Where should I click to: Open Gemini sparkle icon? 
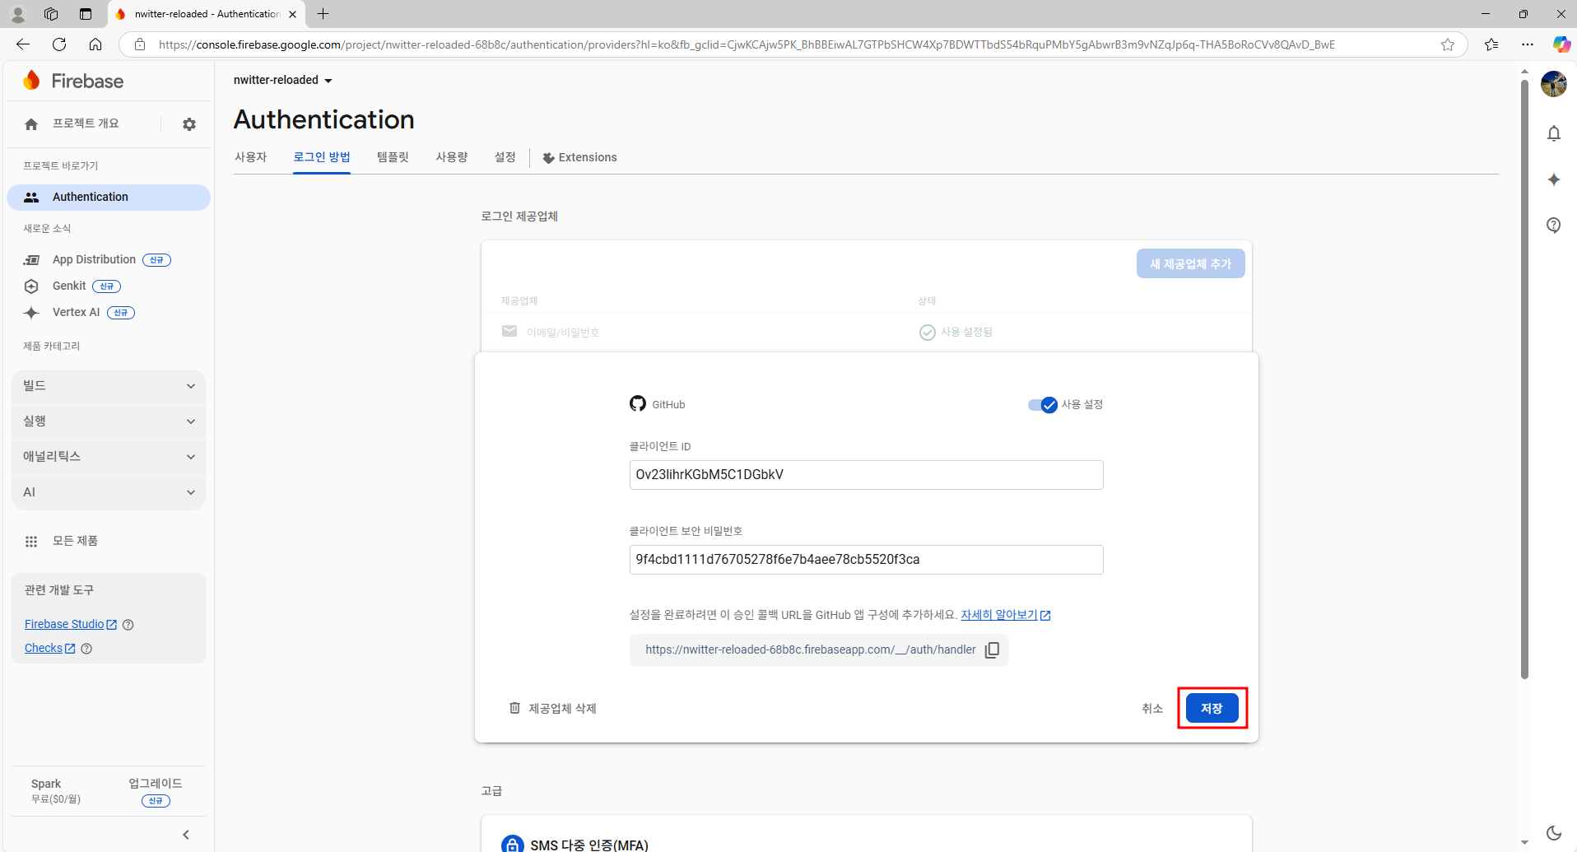(x=1554, y=179)
